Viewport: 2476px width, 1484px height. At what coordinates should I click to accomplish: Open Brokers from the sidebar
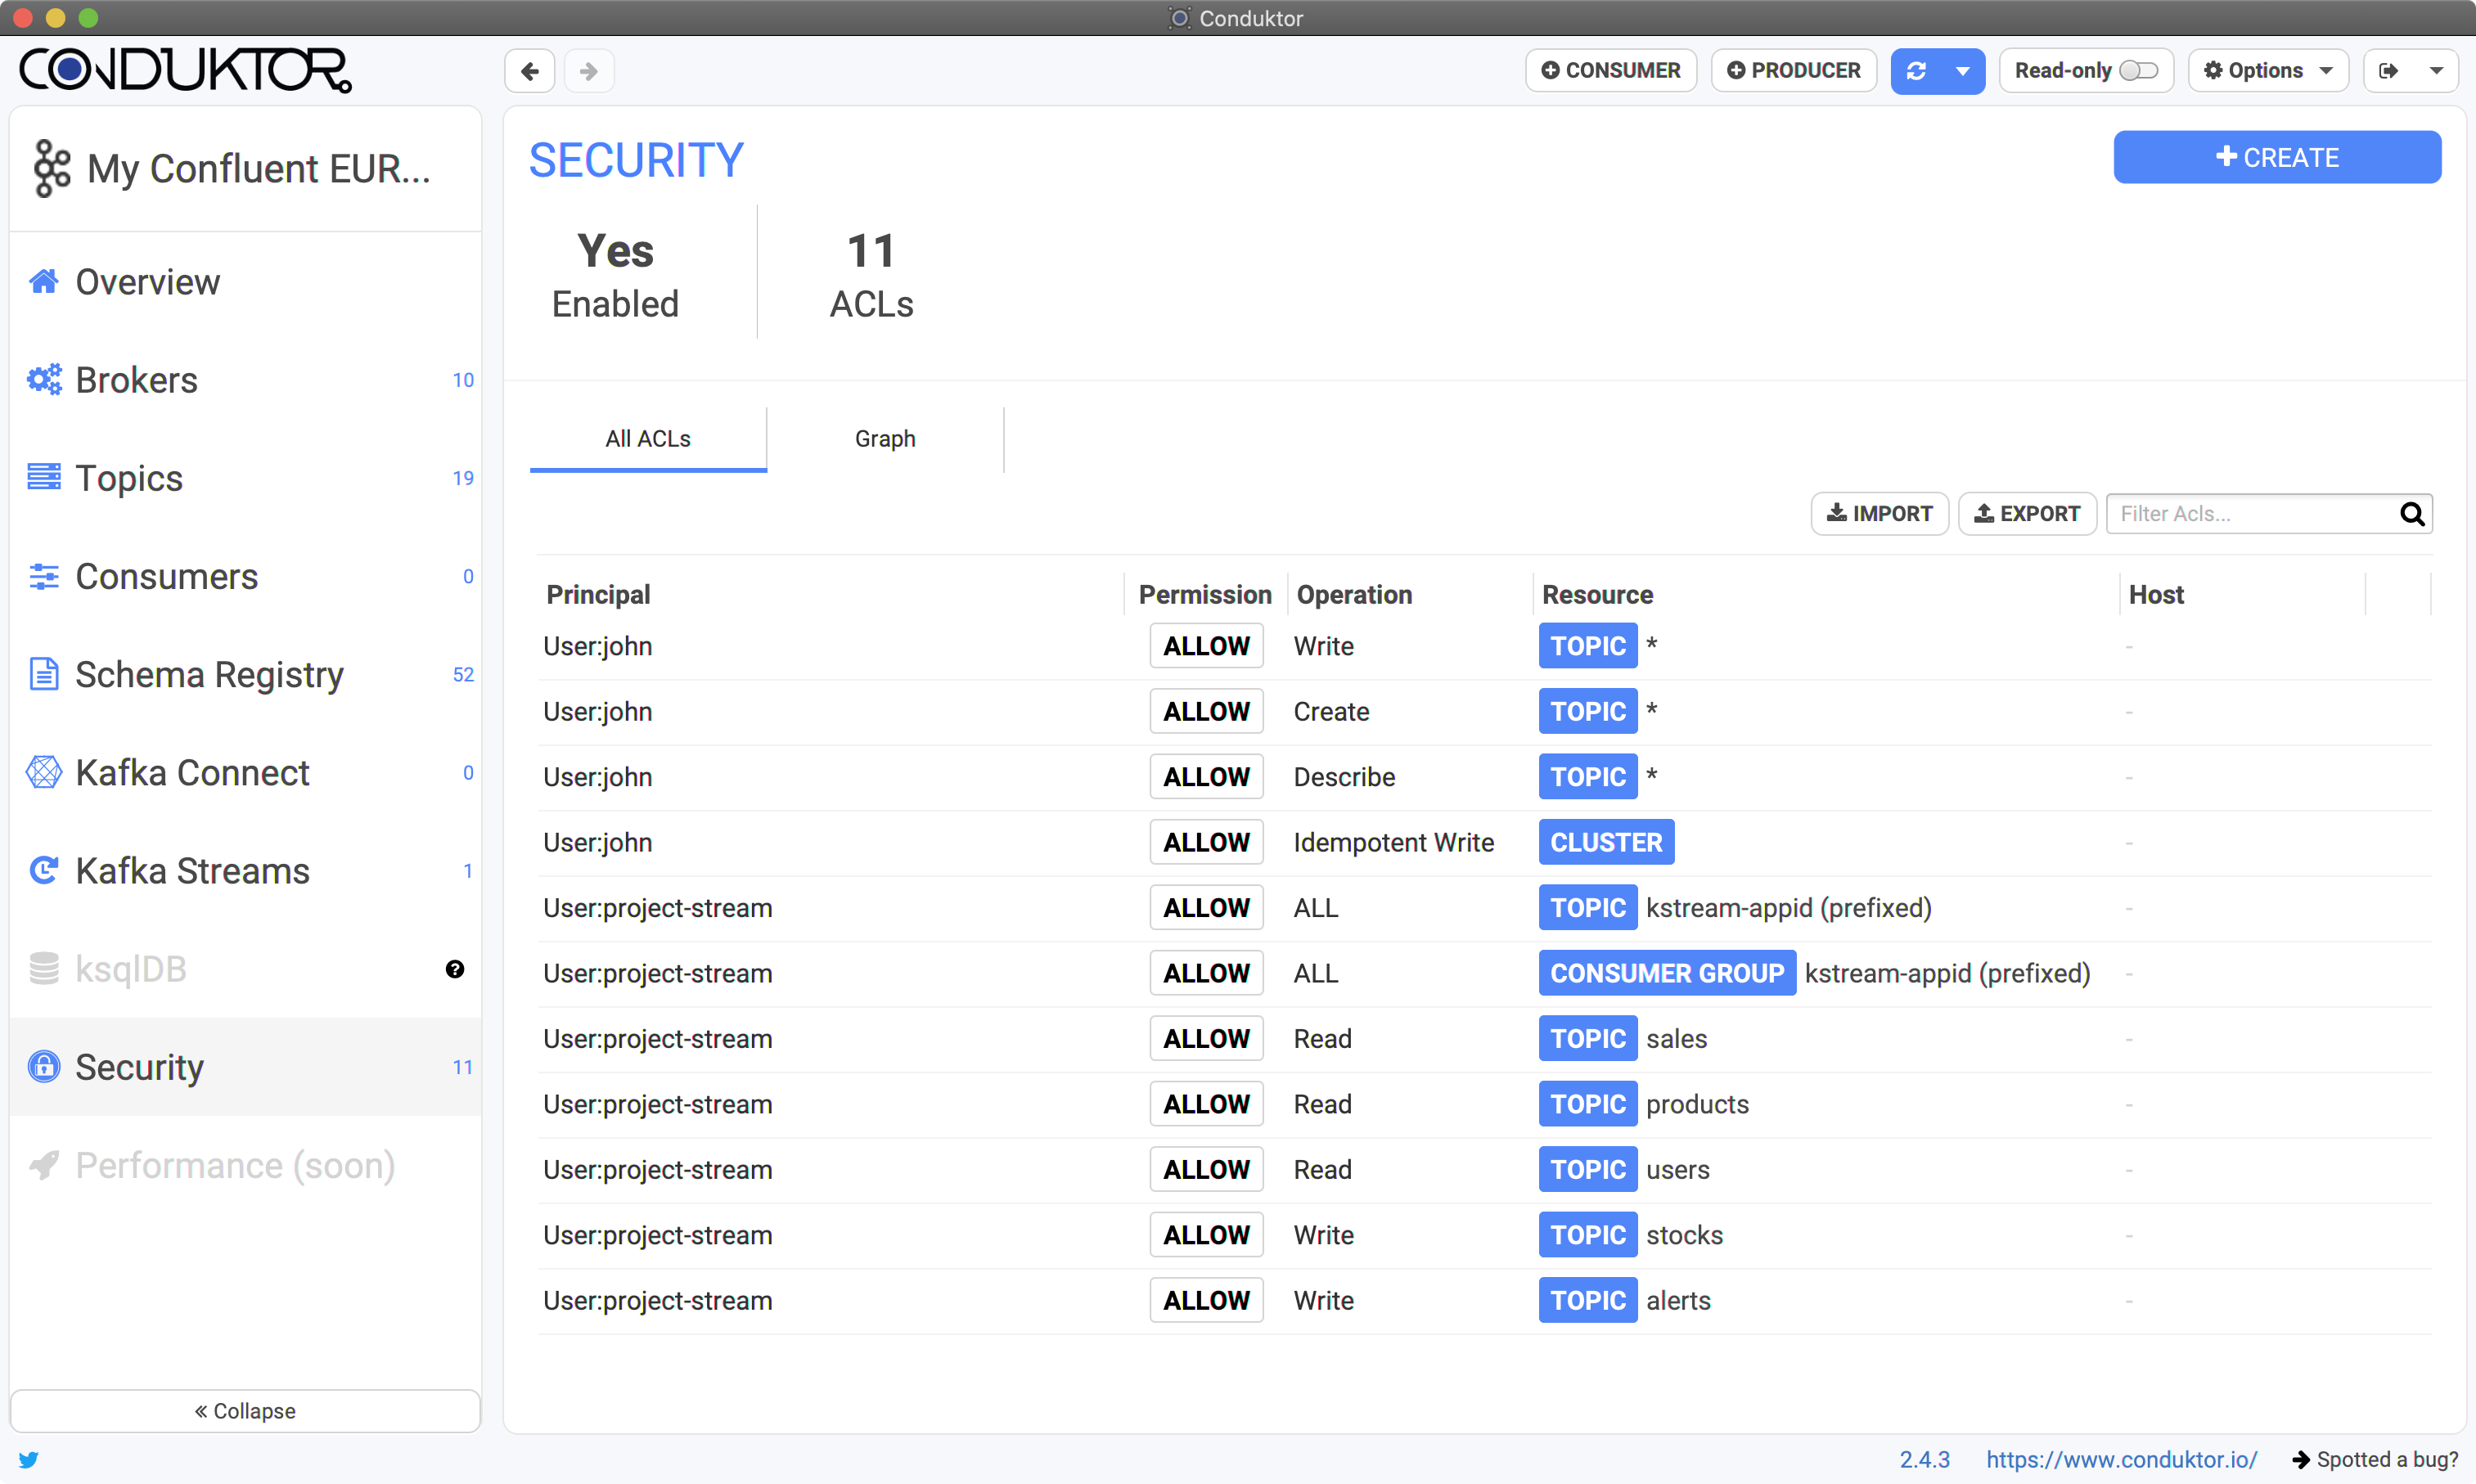click(x=137, y=380)
